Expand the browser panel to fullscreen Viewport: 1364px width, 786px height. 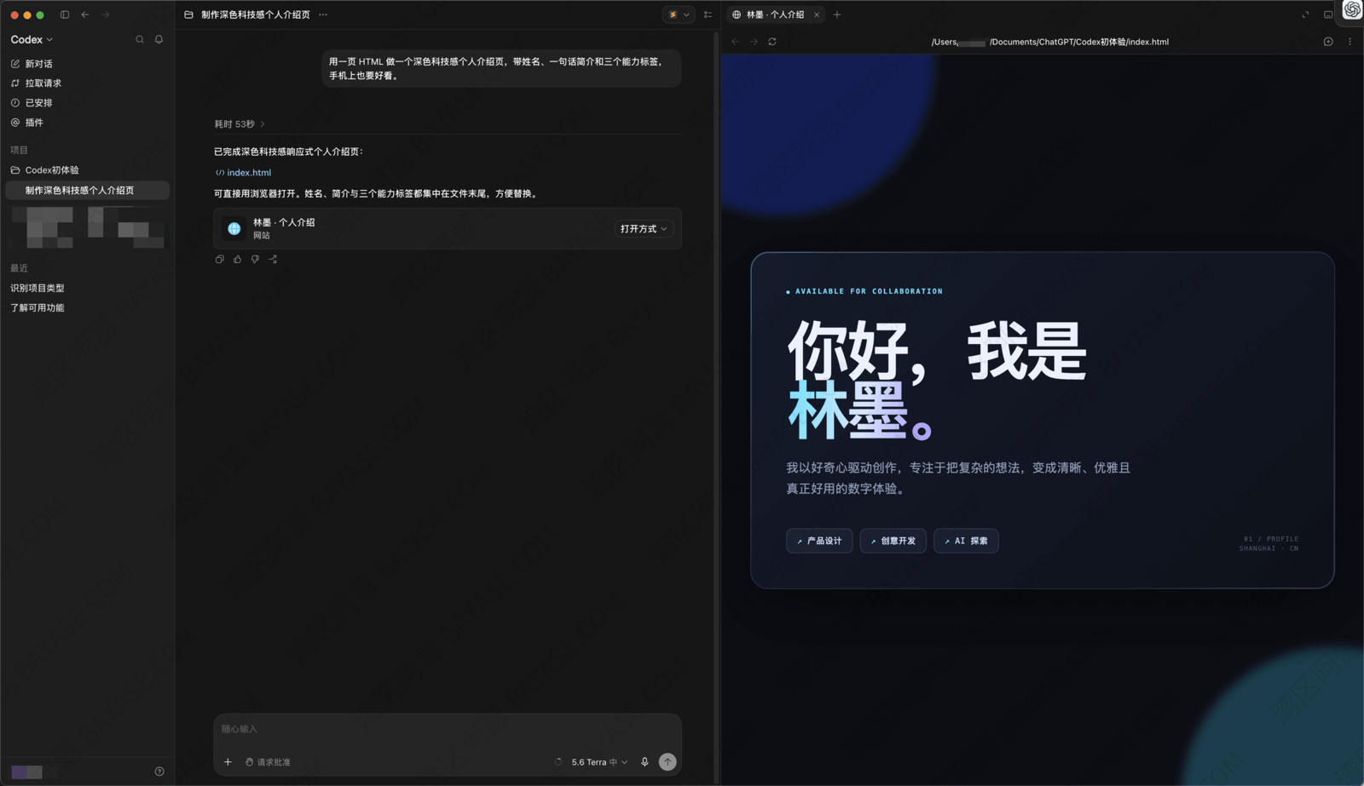(1305, 14)
